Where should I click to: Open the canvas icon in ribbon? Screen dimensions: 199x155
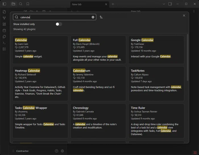pos(4,24)
